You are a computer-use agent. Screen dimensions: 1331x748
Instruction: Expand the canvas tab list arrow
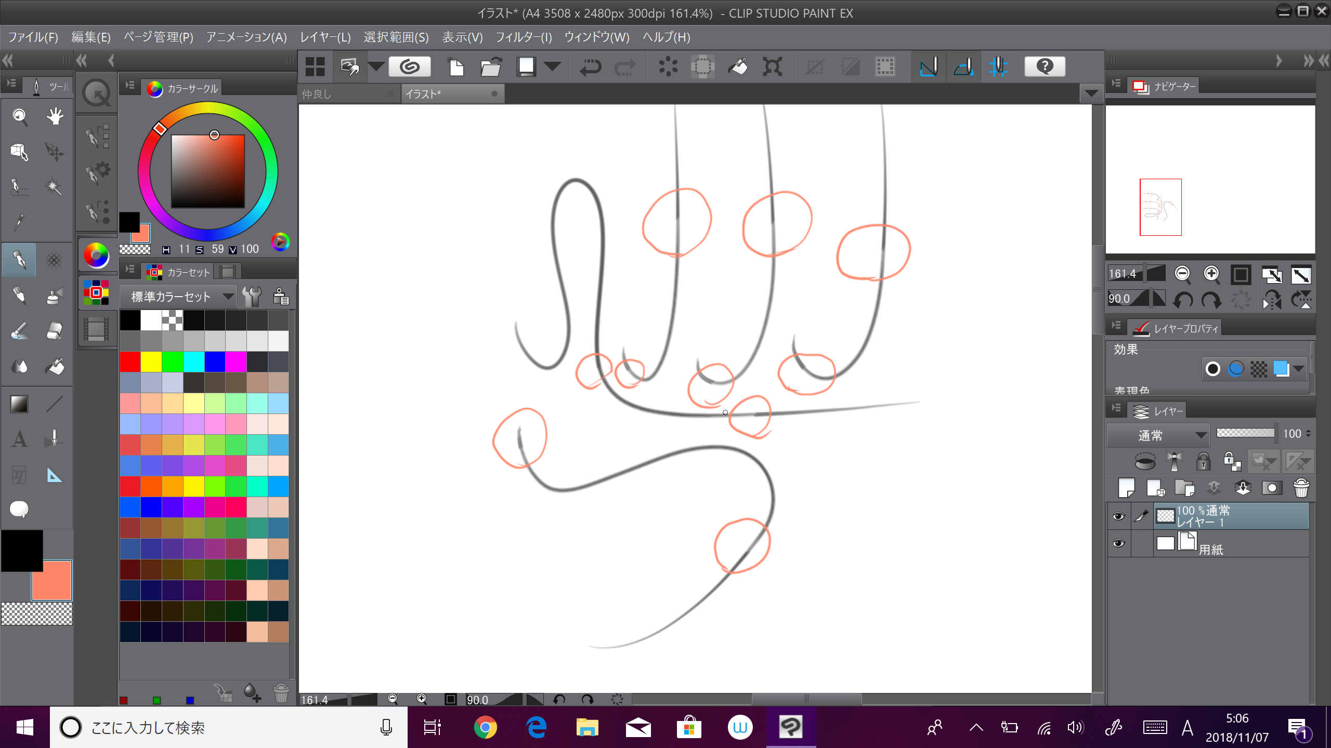pos(1091,94)
